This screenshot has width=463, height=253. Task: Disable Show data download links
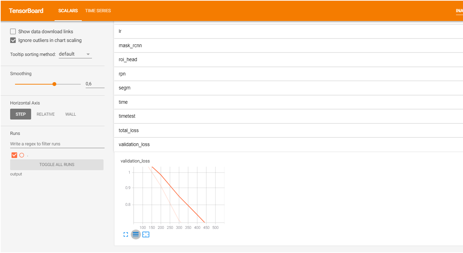tap(13, 31)
